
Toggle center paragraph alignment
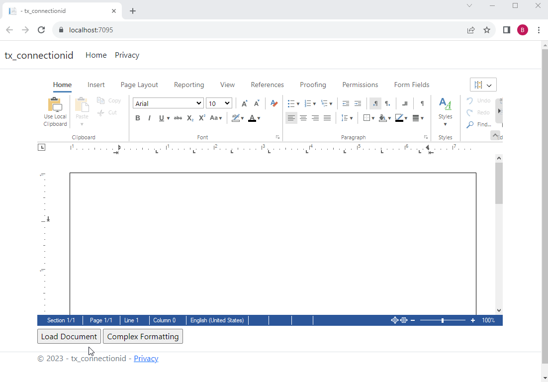[303, 118]
